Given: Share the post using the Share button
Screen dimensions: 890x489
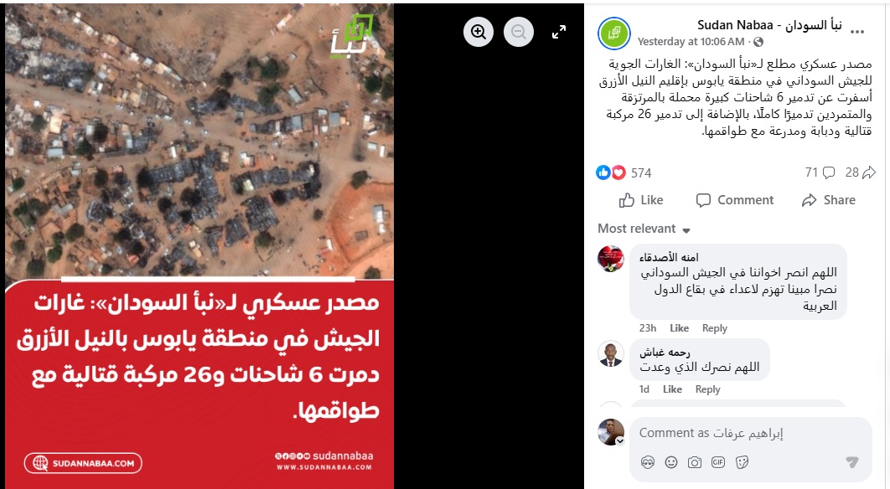Looking at the screenshot, I should (x=828, y=199).
